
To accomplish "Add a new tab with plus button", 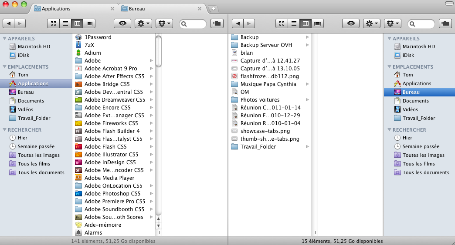I will coord(213,9).
